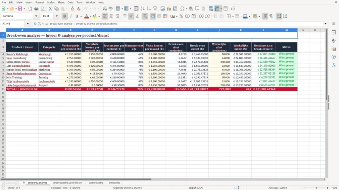Click the zoom slider in status bar
Image resolution: width=339 pixels, height=190 pixels.
(316, 188)
